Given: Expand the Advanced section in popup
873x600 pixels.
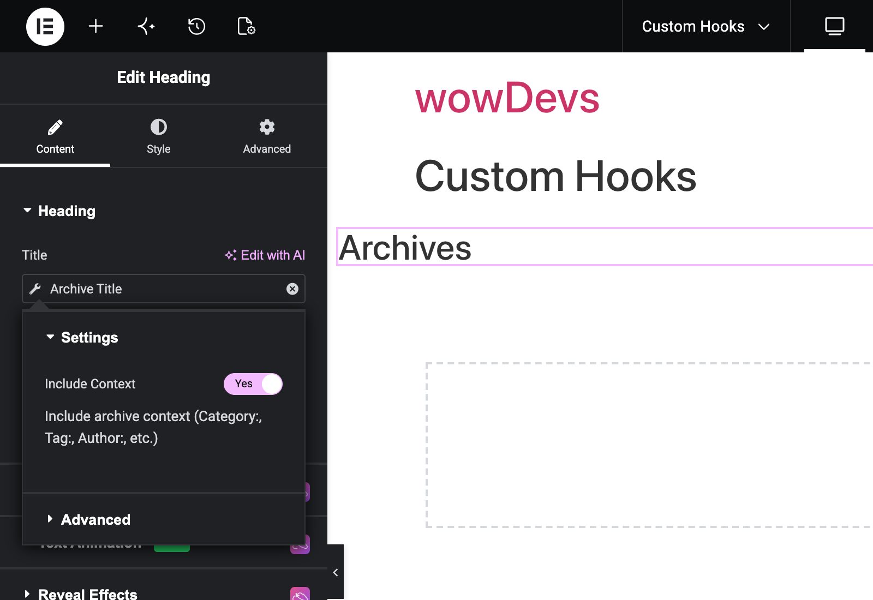Looking at the screenshot, I should [x=89, y=520].
